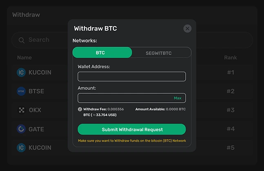Click the bitcoin network warning text
The width and height of the screenshot is (264, 171).
point(131,141)
